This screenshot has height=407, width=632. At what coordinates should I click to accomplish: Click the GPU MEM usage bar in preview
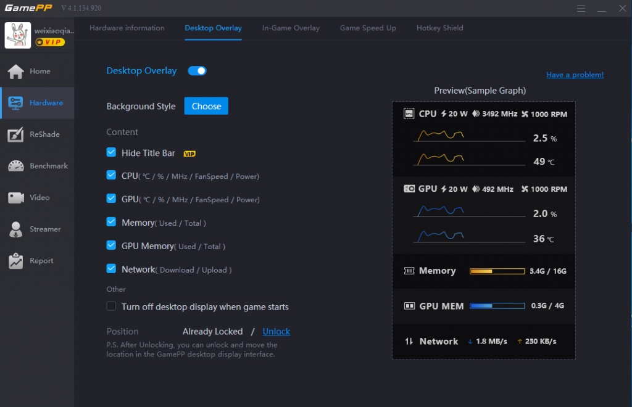coord(497,306)
